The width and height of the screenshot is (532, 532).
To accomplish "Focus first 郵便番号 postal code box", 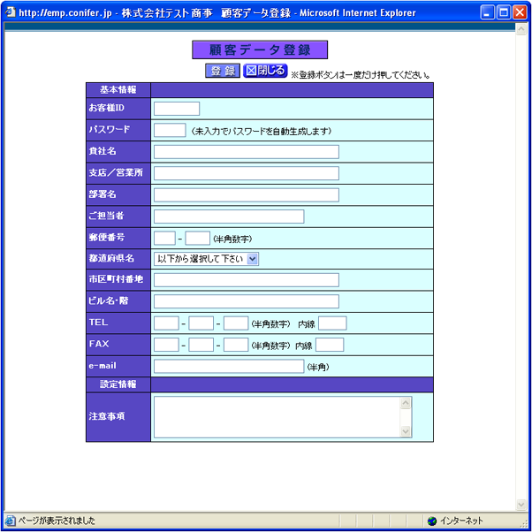I will 164,239.
